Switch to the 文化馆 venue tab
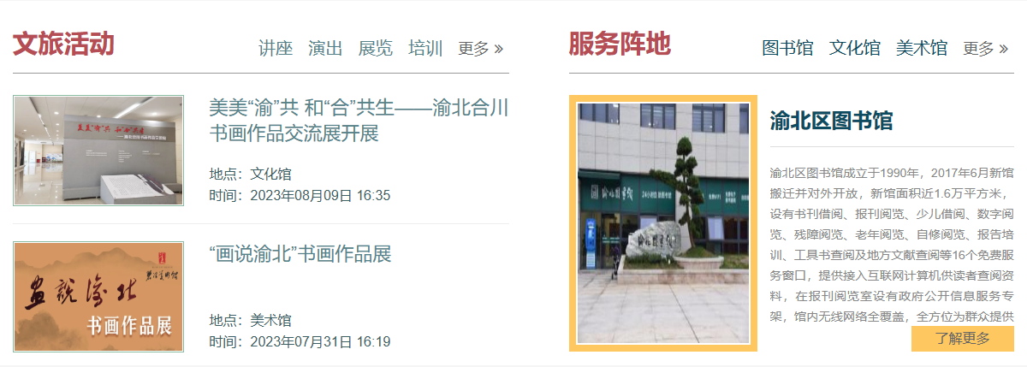Screen dimensions: 1027x367 [855, 48]
